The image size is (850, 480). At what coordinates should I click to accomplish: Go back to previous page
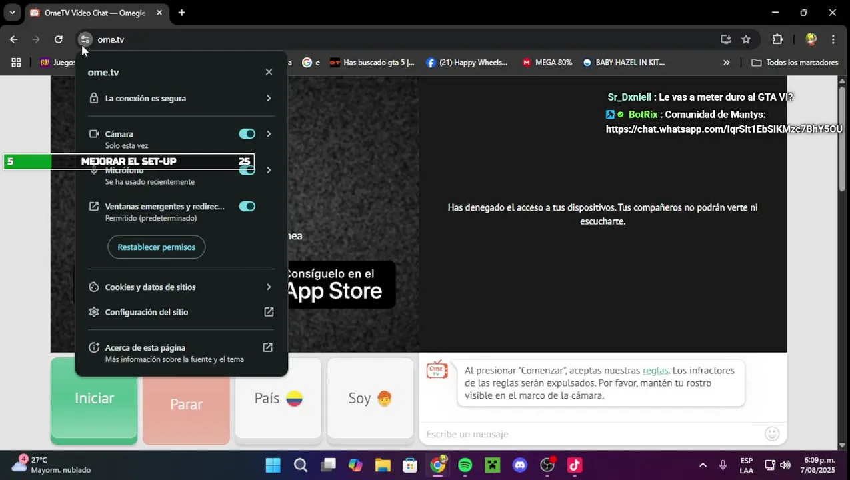pyautogui.click(x=13, y=39)
